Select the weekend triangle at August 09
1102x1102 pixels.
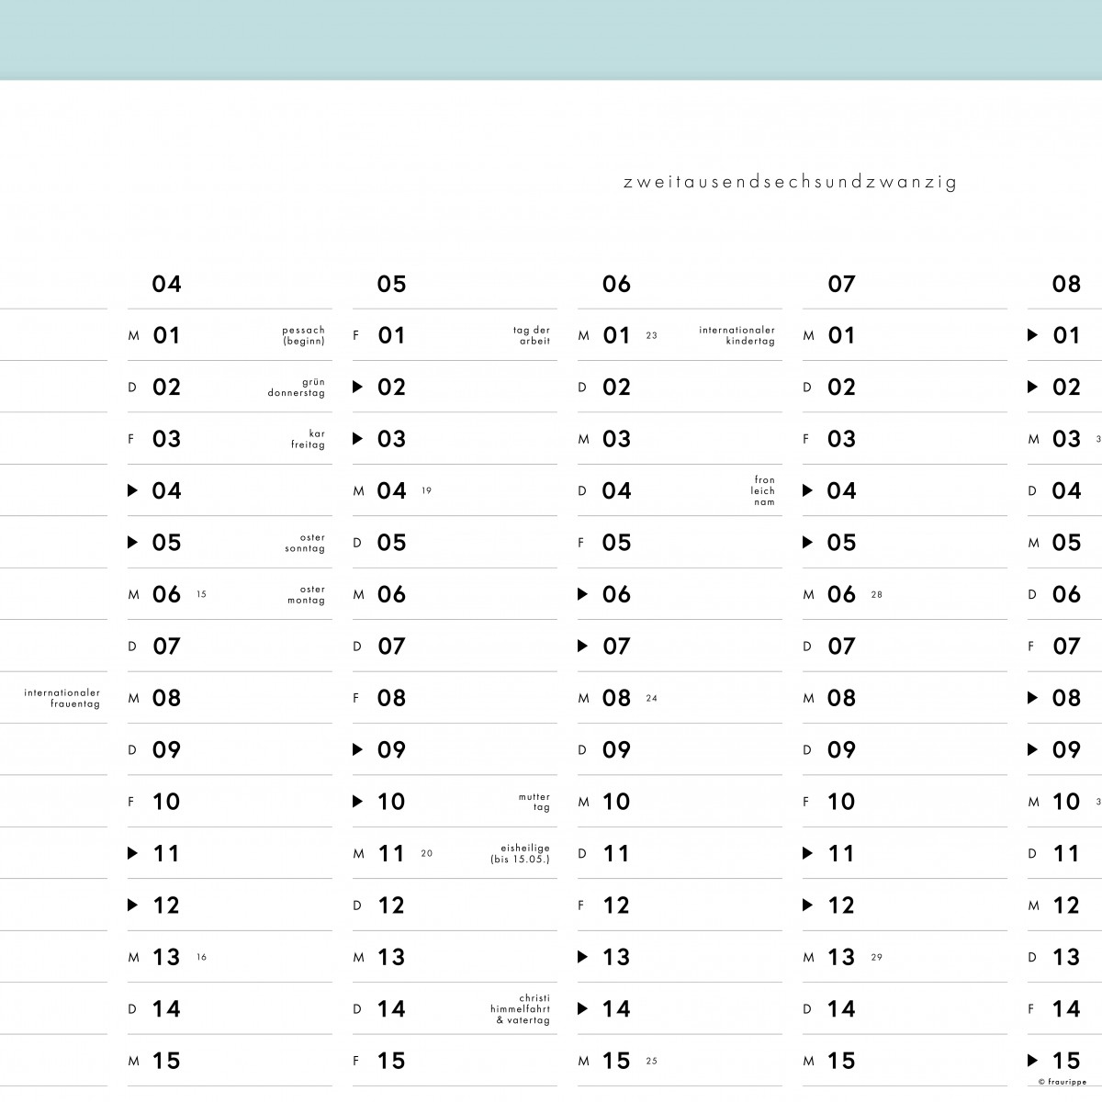click(1032, 749)
